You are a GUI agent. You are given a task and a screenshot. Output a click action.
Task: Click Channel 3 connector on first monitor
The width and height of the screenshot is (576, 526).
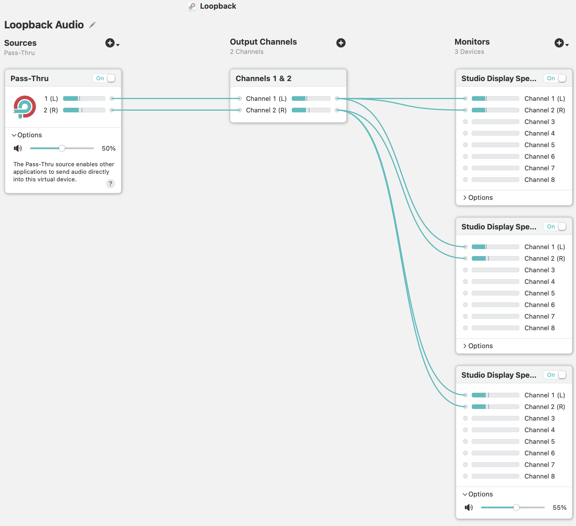click(x=465, y=122)
